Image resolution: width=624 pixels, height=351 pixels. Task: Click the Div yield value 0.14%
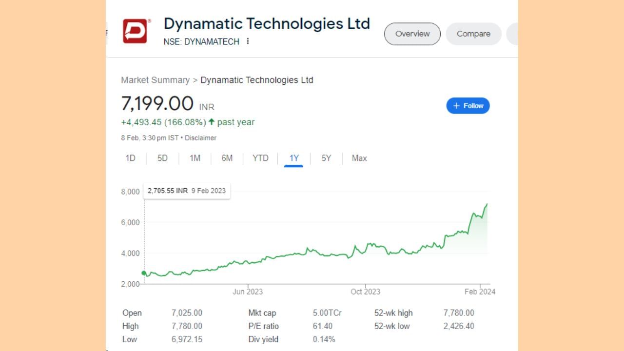(324, 339)
